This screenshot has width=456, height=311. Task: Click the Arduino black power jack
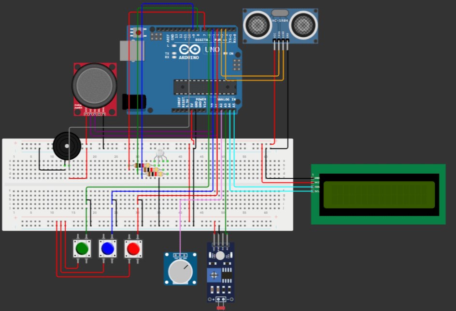[x=135, y=102]
